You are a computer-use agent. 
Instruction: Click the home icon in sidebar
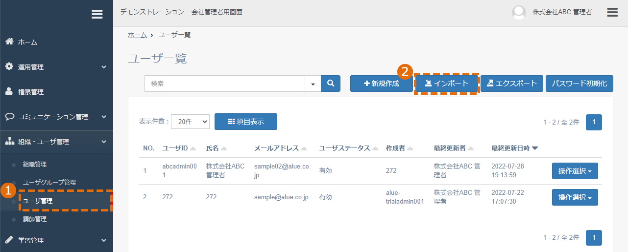(x=9, y=42)
